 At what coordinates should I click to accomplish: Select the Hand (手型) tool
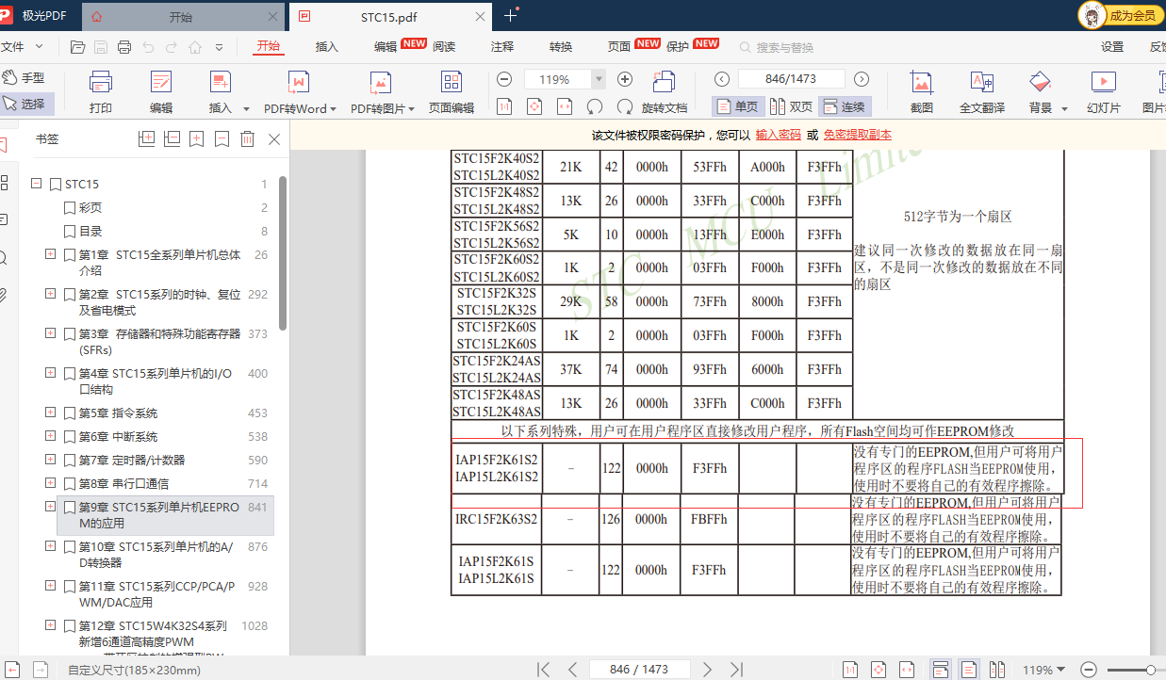[24, 78]
